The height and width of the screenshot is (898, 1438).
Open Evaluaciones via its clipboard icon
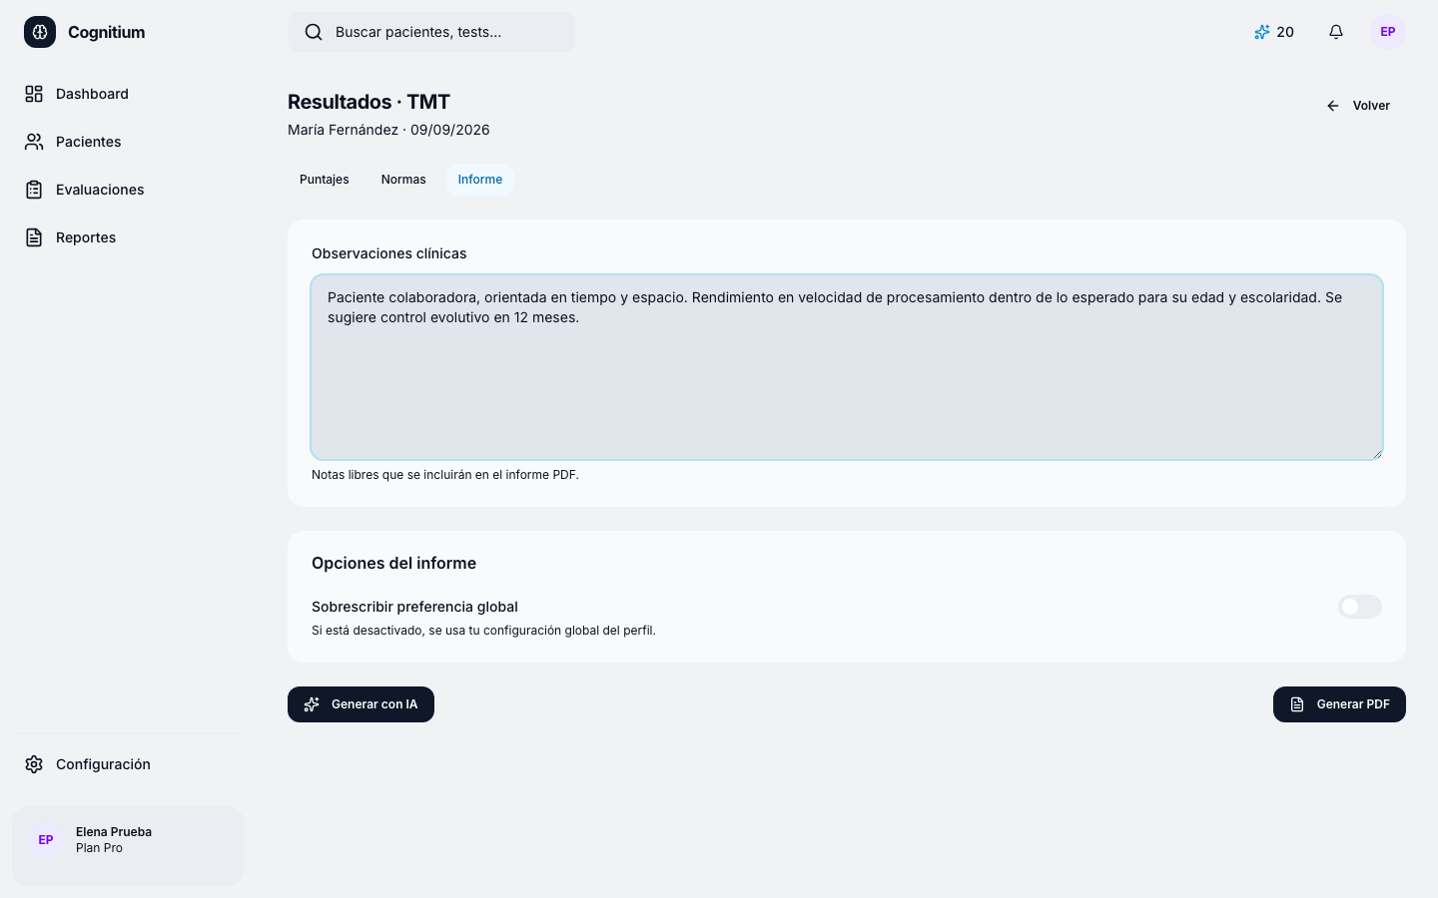coord(34,190)
